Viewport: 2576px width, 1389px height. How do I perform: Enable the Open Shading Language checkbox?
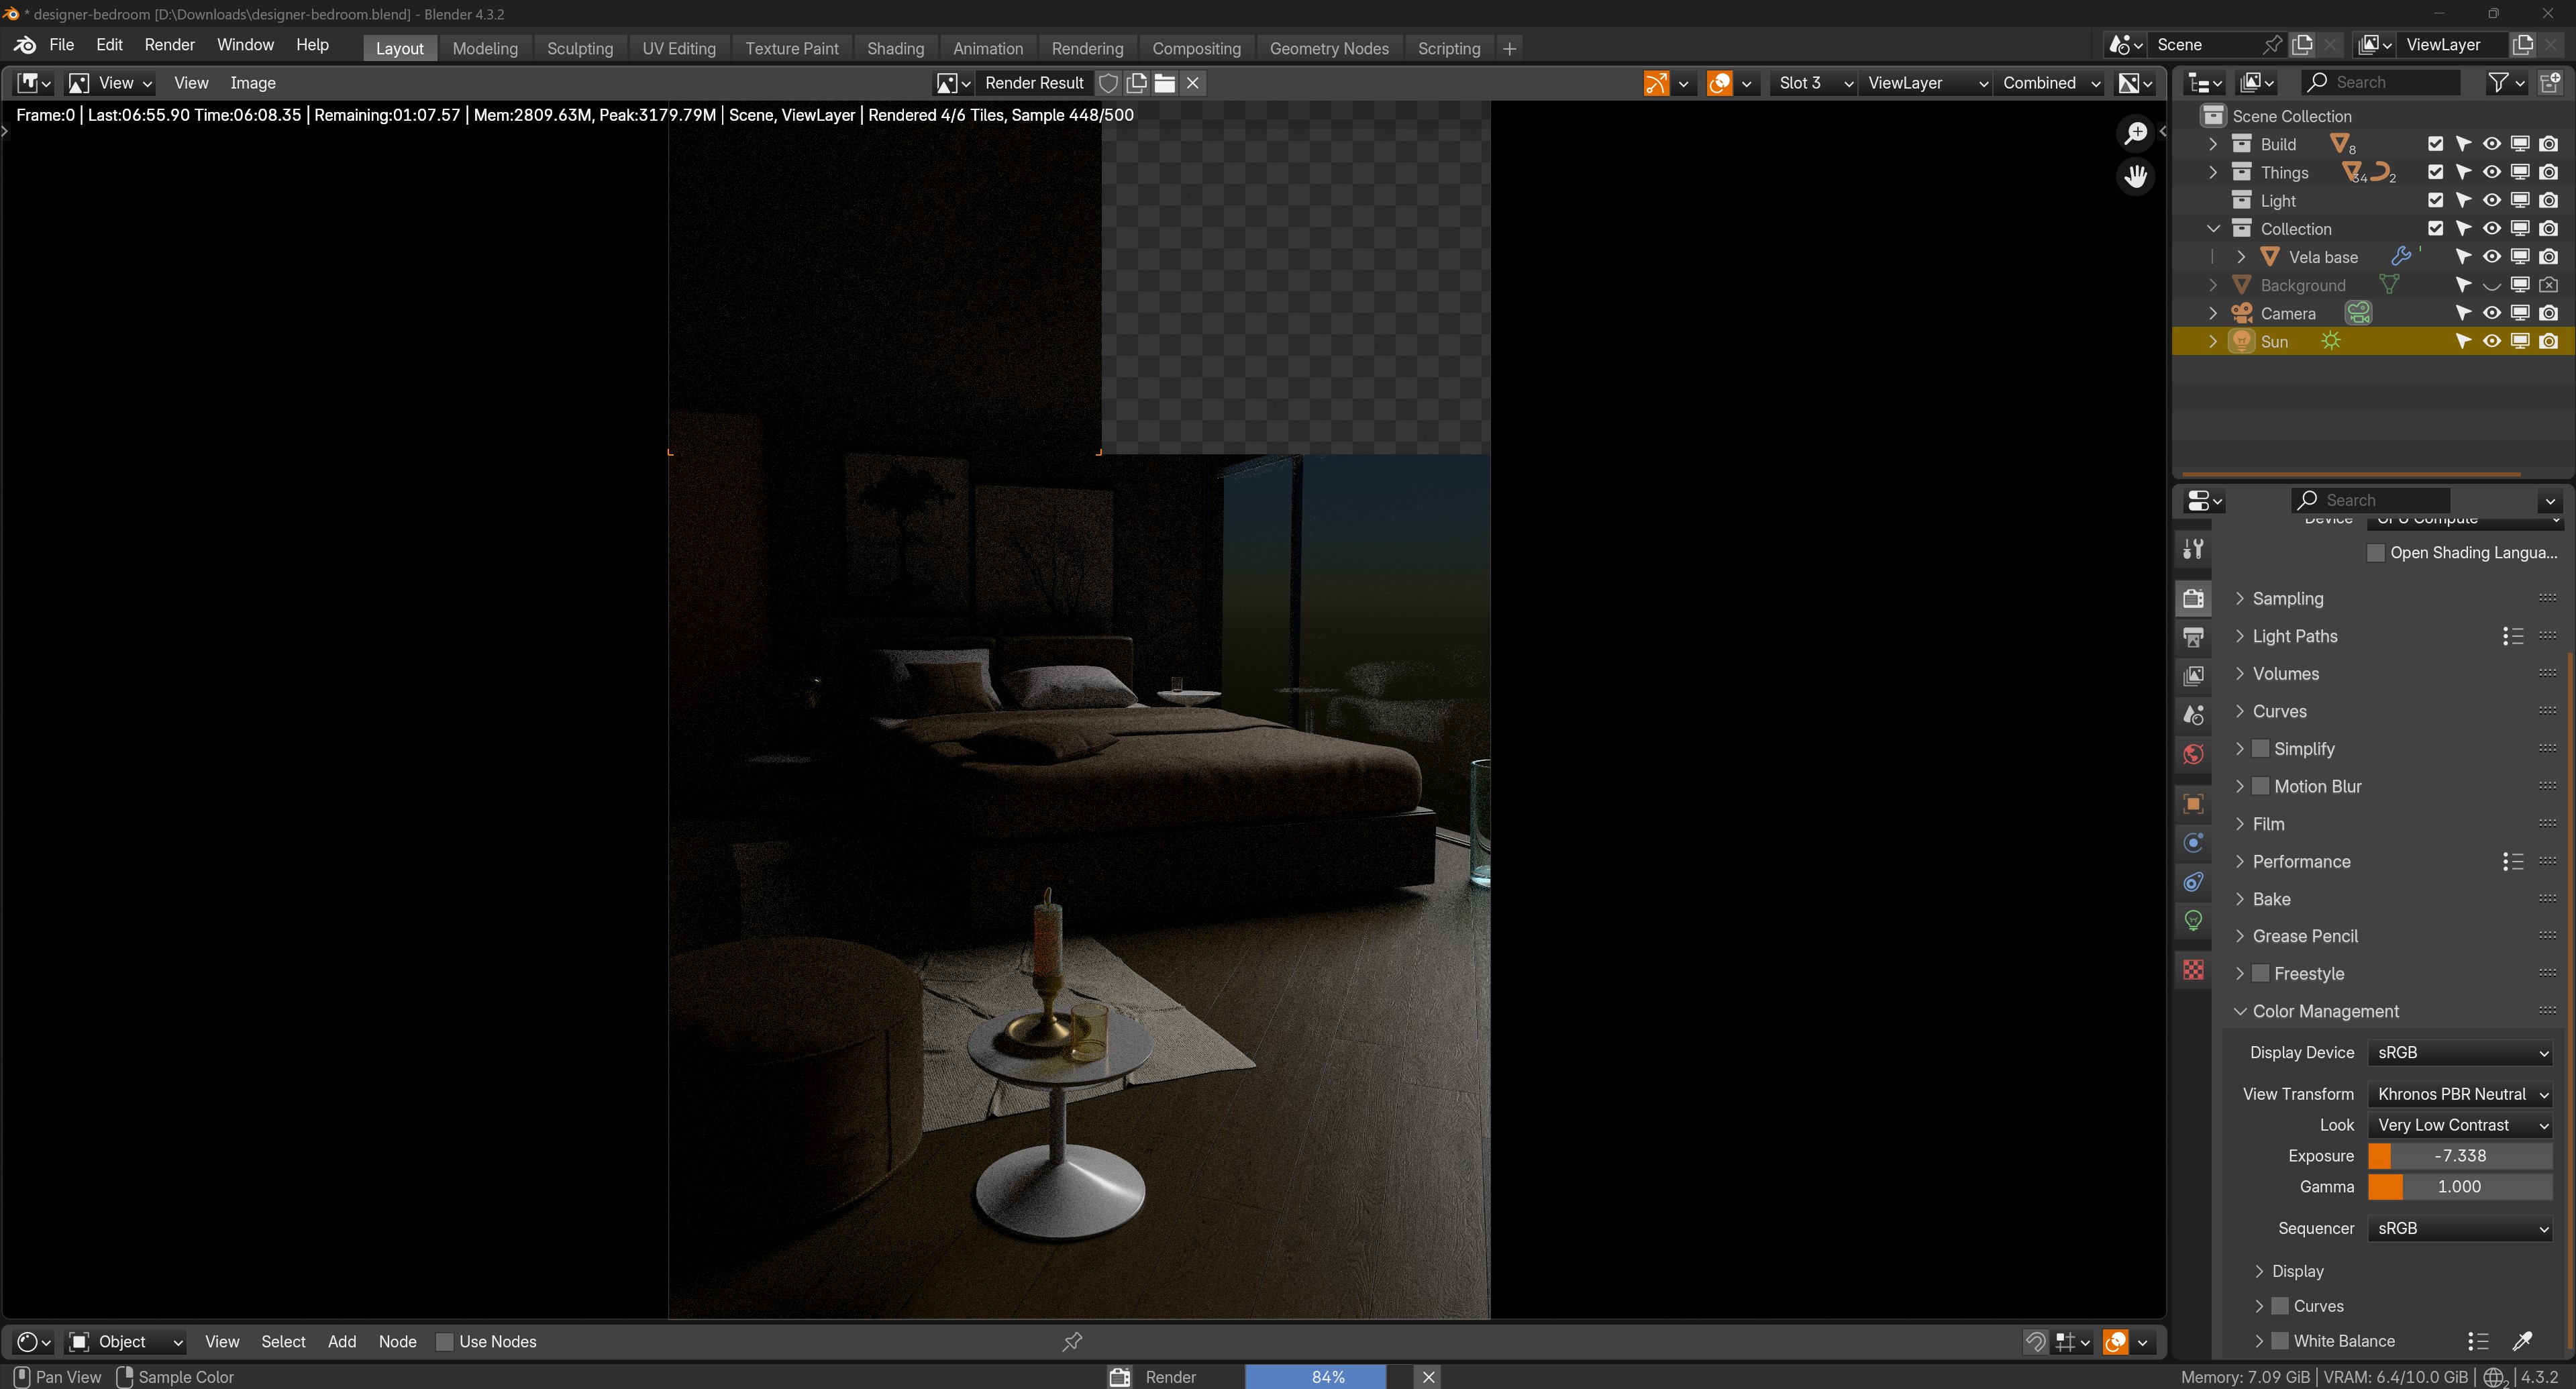tap(2377, 553)
